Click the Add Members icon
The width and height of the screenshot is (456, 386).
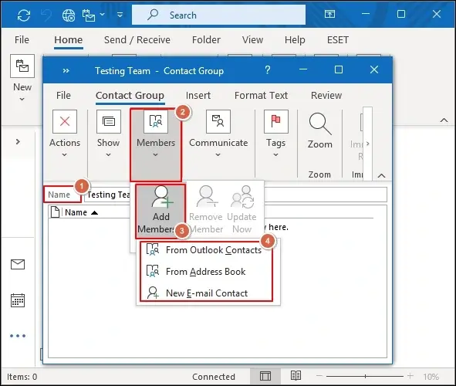(x=162, y=197)
